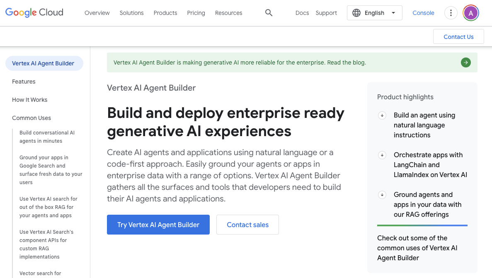The image size is (492, 278).
Task: Click down-arrow icon beside Ground agents highlight
Action: [x=382, y=195]
